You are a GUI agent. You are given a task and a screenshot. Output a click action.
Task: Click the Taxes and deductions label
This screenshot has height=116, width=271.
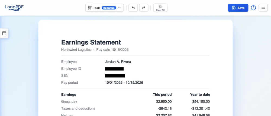point(78,108)
